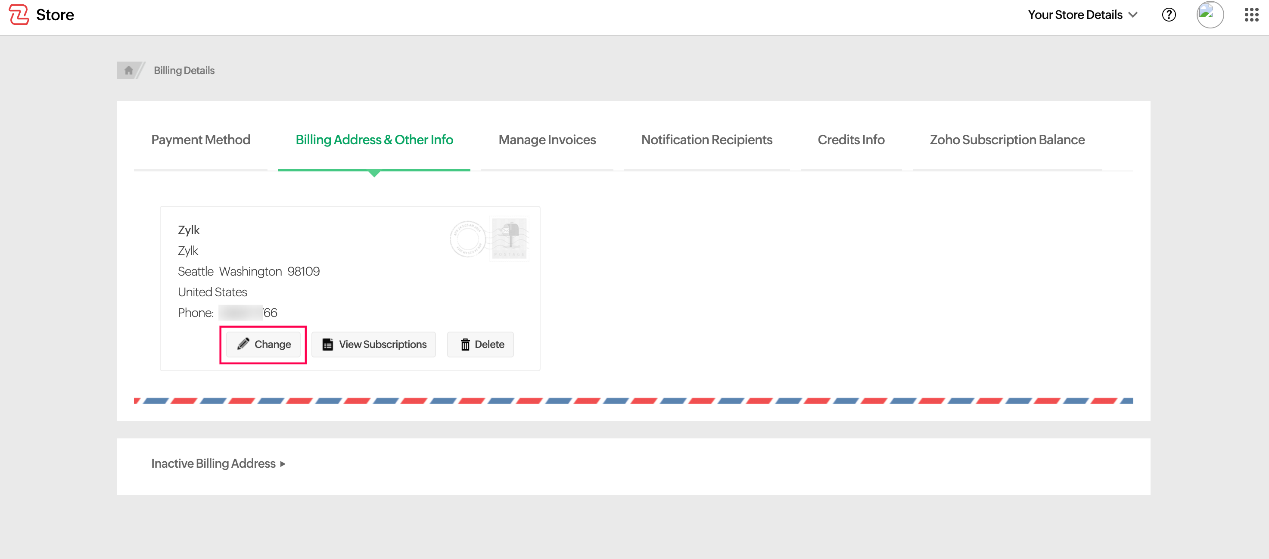View the Credits Info tab
This screenshot has height=559, width=1269.
tap(851, 140)
